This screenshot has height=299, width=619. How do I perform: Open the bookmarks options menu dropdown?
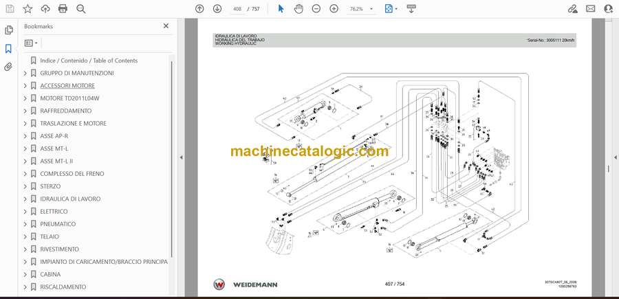(x=31, y=43)
